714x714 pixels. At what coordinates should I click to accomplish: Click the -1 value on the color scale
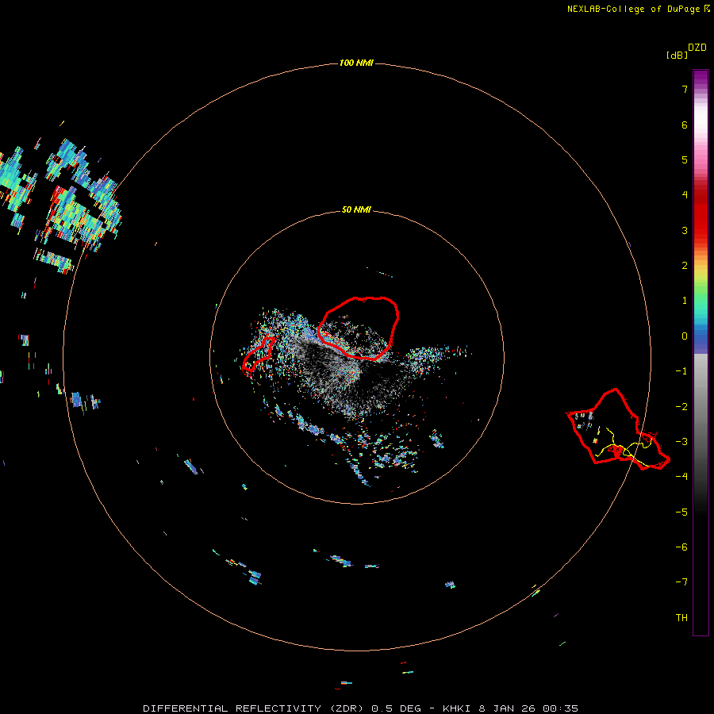681,371
